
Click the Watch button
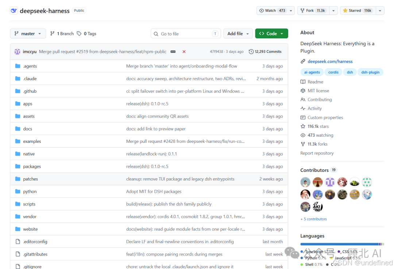[x=272, y=11]
